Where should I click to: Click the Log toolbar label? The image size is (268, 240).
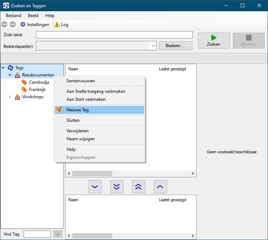pos(65,25)
